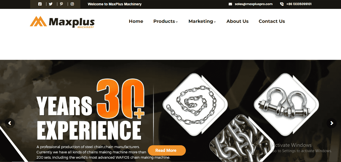Open the Home page
Screen dimensions: 341x162
(136, 21)
